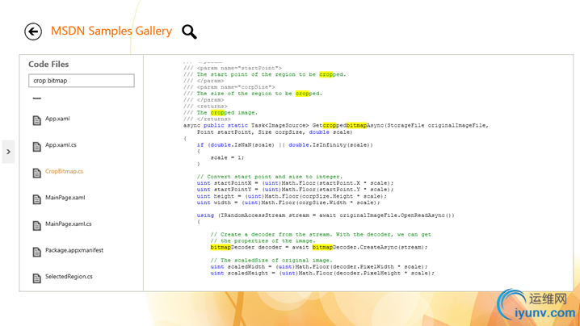580x326 pixels.
Task: Click the 'using (IRandomAccessStream stream' line
Action: click(x=326, y=215)
